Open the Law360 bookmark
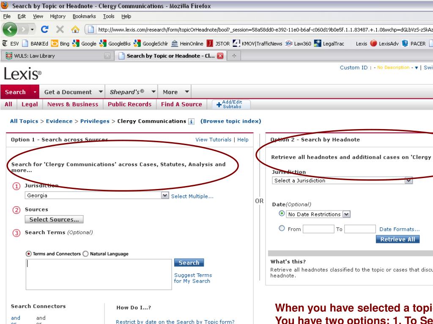This screenshot has width=433, height=324. pos(298,43)
